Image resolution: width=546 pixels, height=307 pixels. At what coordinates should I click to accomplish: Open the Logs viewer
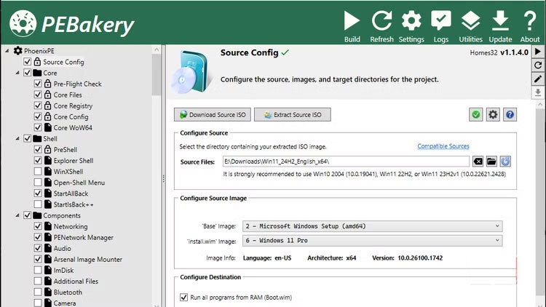(x=441, y=26)
